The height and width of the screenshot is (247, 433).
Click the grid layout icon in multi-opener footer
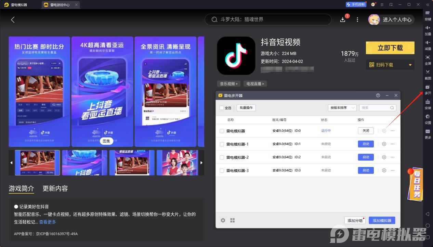[x=233, y=220]
